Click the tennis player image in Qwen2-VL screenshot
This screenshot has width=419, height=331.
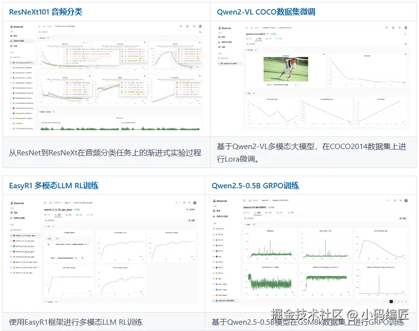point(285,69)
